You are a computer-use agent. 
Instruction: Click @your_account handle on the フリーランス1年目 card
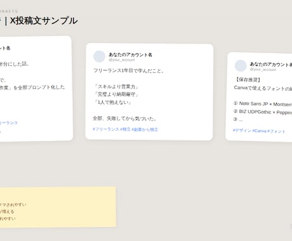pyautogui.click(x=122, y=60)
